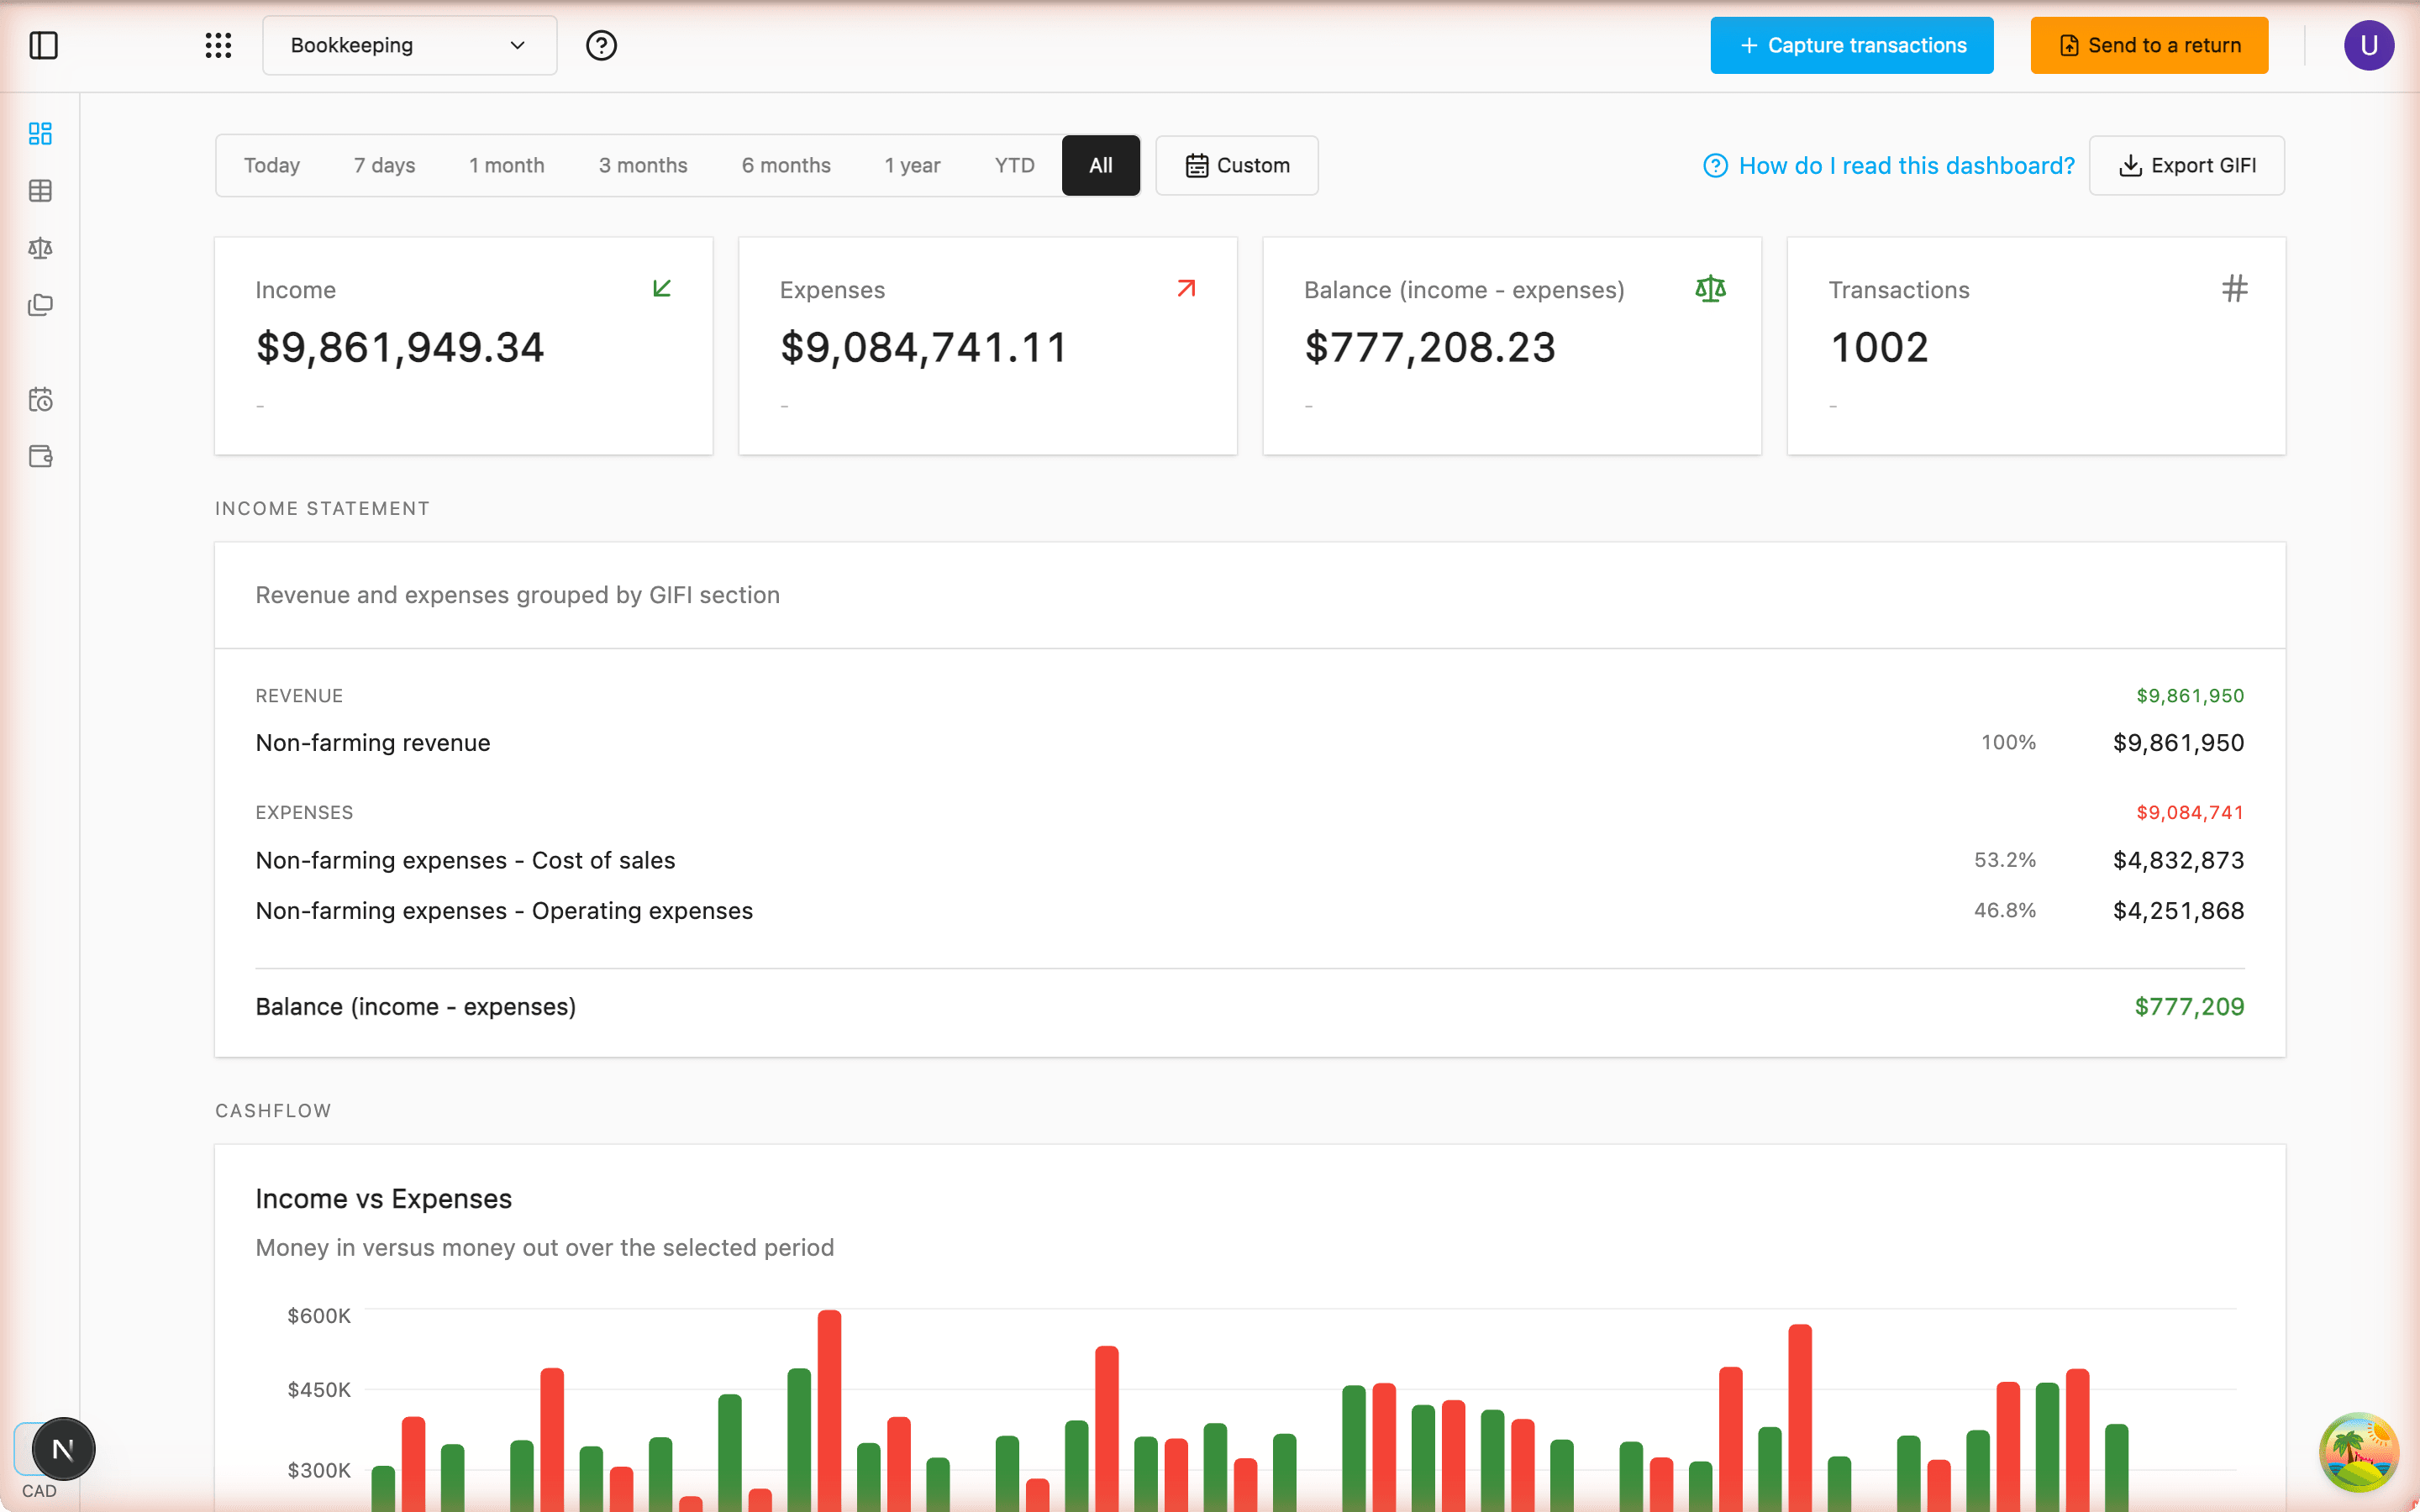Select the YTD period tab
The height and width of the screenshot is (1512, 2420).
[1014, 165]
